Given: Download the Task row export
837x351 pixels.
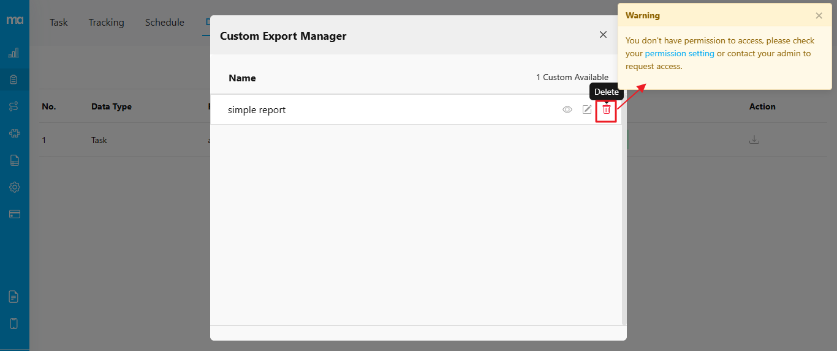Looking at the screenshot, I should 754,140.
